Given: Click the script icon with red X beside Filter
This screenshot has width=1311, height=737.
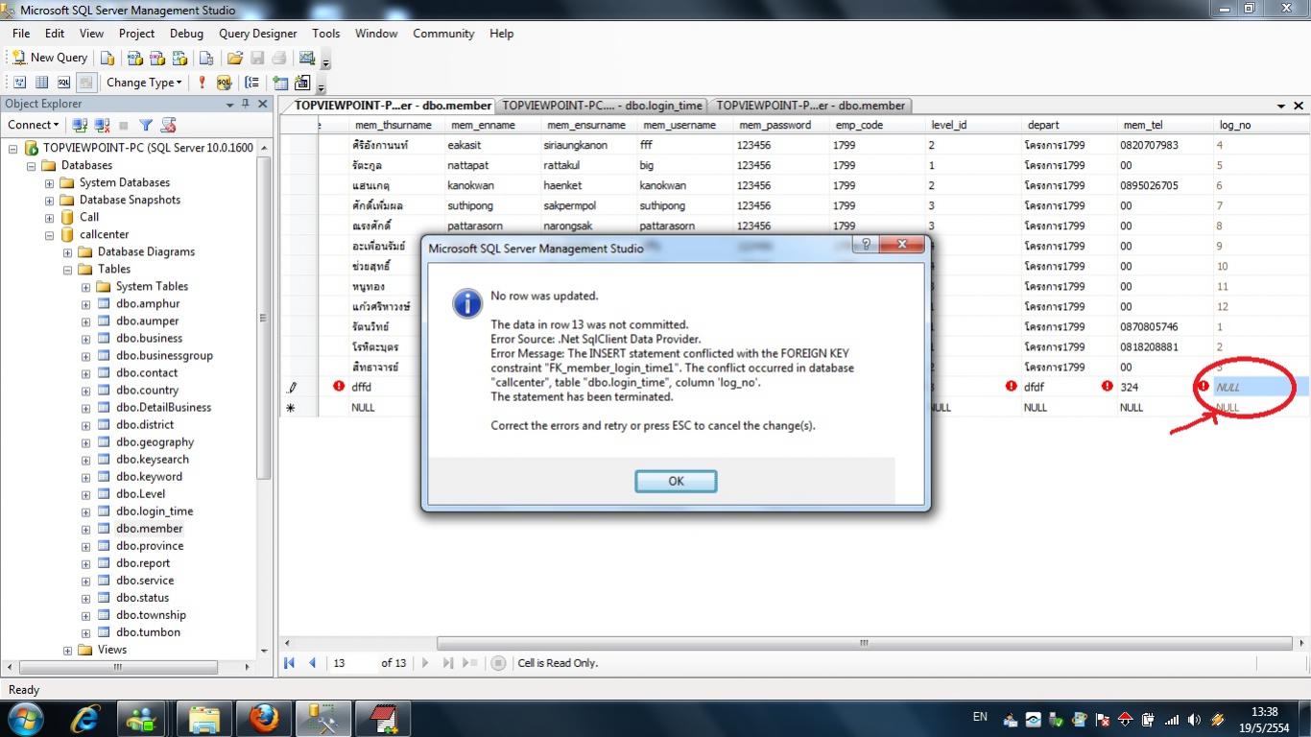Looking at the screenshot, I should (169, 125).
